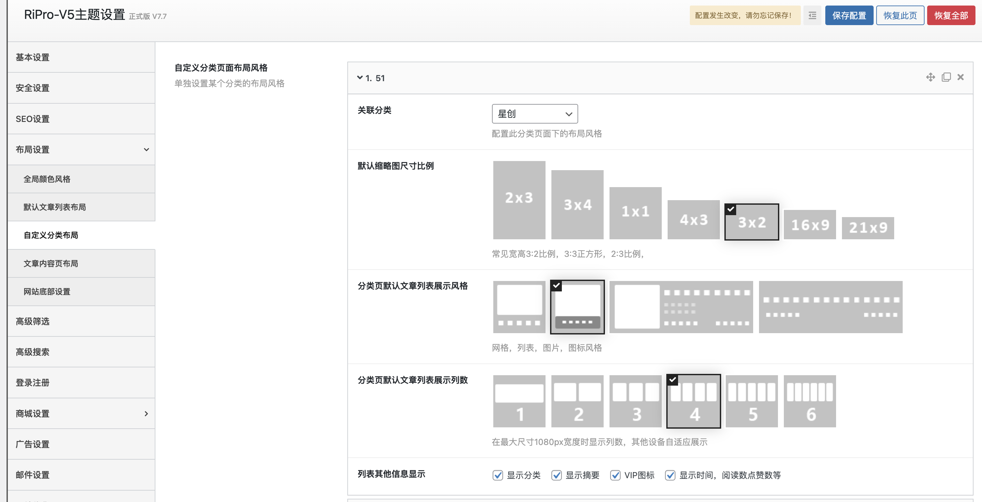
Task: Set list columns to 6
Action: [x=810, y=401]
